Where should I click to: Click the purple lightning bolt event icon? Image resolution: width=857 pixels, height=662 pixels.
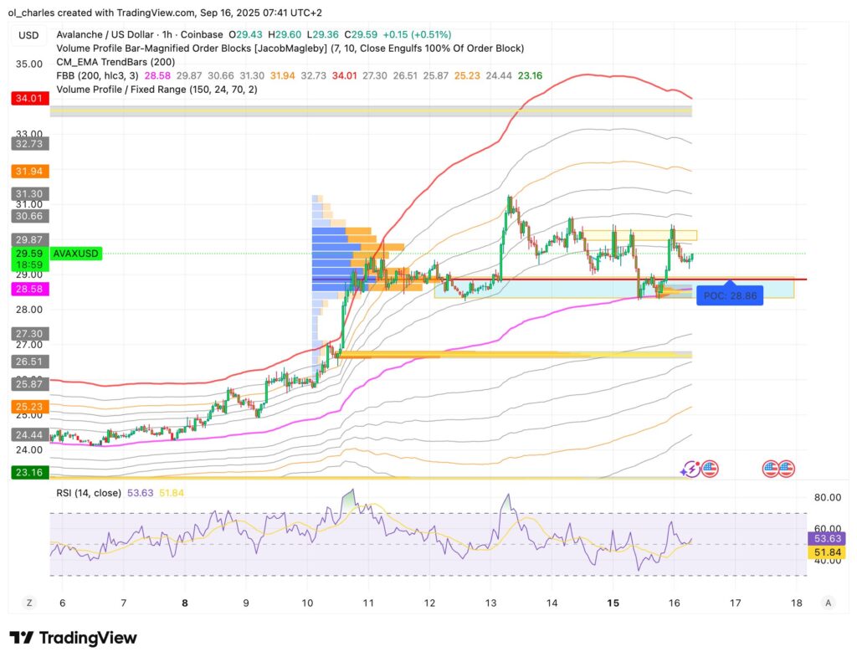(x=690, y=470)
